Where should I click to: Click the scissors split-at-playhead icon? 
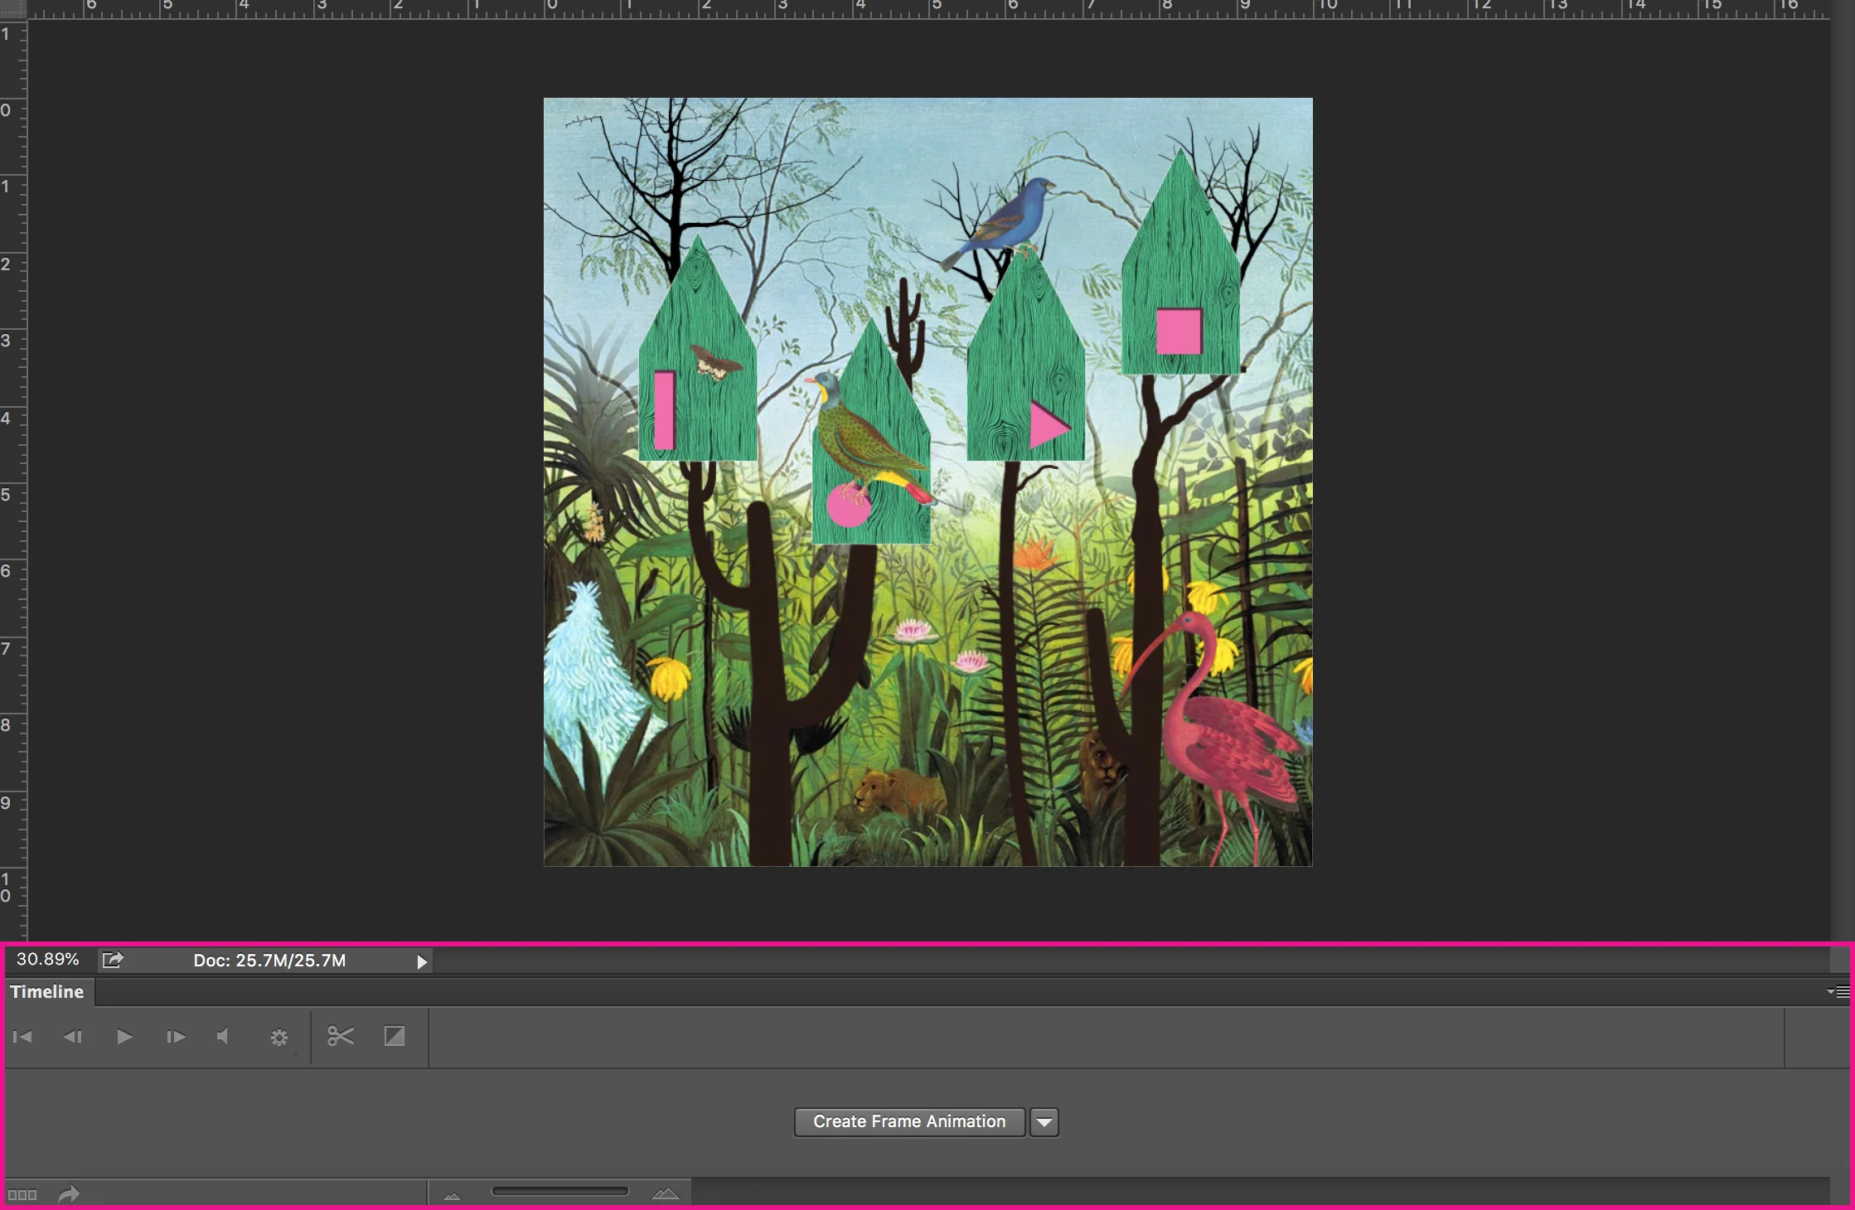click(x=341, y=1036)
